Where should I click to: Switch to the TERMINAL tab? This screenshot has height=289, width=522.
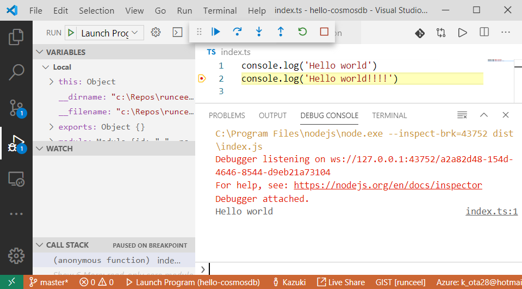pos(389,115)
